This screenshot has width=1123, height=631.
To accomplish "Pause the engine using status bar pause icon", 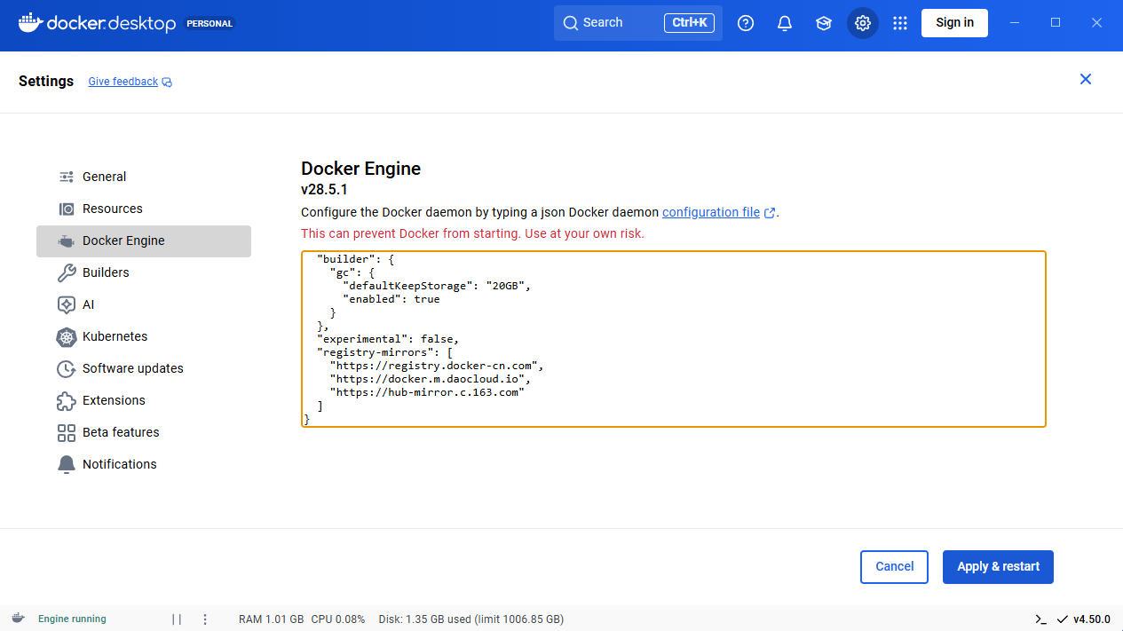I will 177,619.
